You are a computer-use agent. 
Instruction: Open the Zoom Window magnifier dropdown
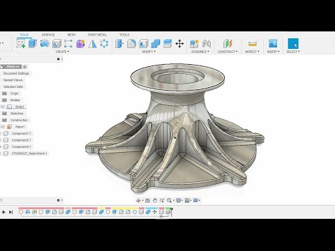tap(170, 200)
